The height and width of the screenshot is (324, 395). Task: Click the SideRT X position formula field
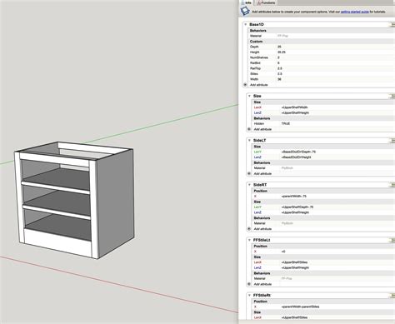336,197
